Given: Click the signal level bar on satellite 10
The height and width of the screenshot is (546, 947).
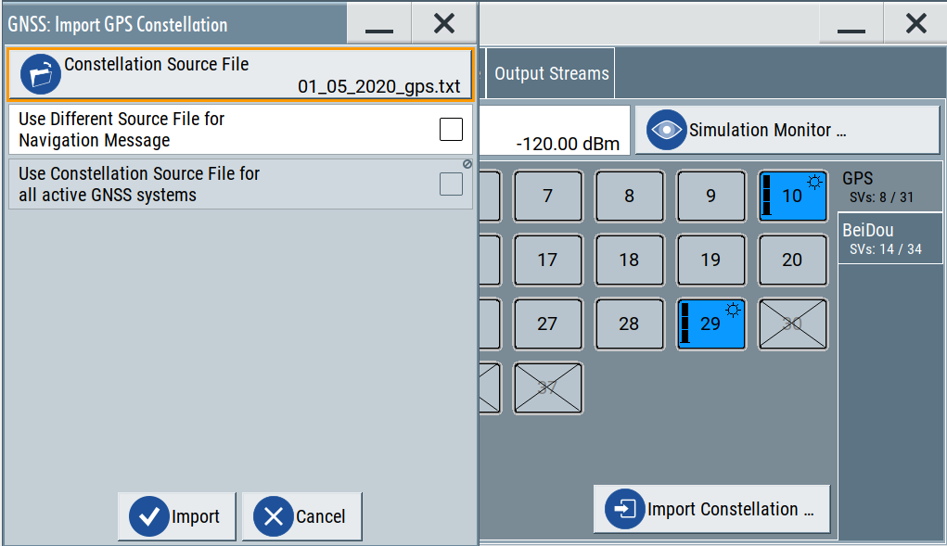Looking at the screenshot, I should (766, 196).
